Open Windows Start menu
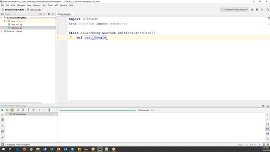The height and width of the screenshot is (152, 270). [x=3, y=149]
